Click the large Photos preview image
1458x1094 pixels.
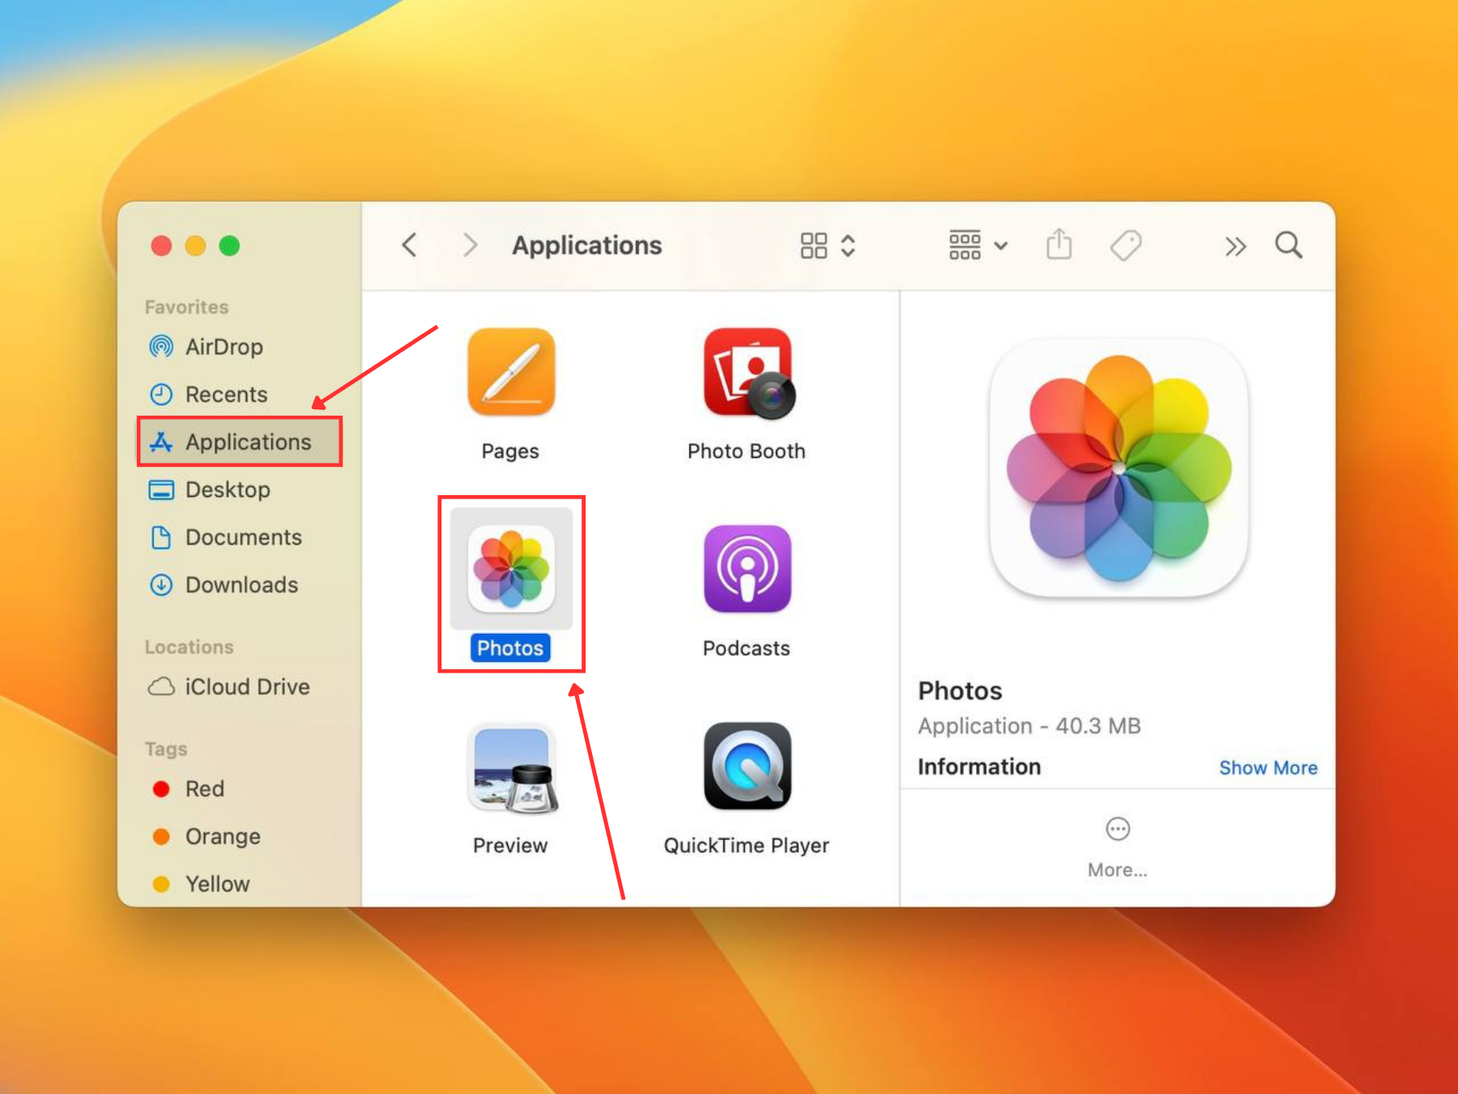point(1118,468)
